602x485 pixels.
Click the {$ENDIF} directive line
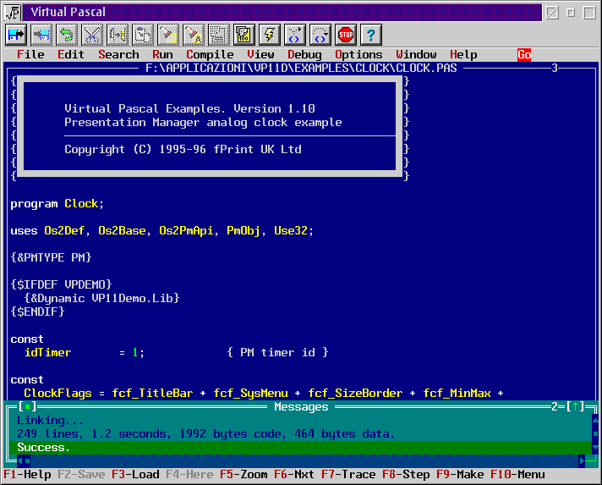click(x=37, y=311)
